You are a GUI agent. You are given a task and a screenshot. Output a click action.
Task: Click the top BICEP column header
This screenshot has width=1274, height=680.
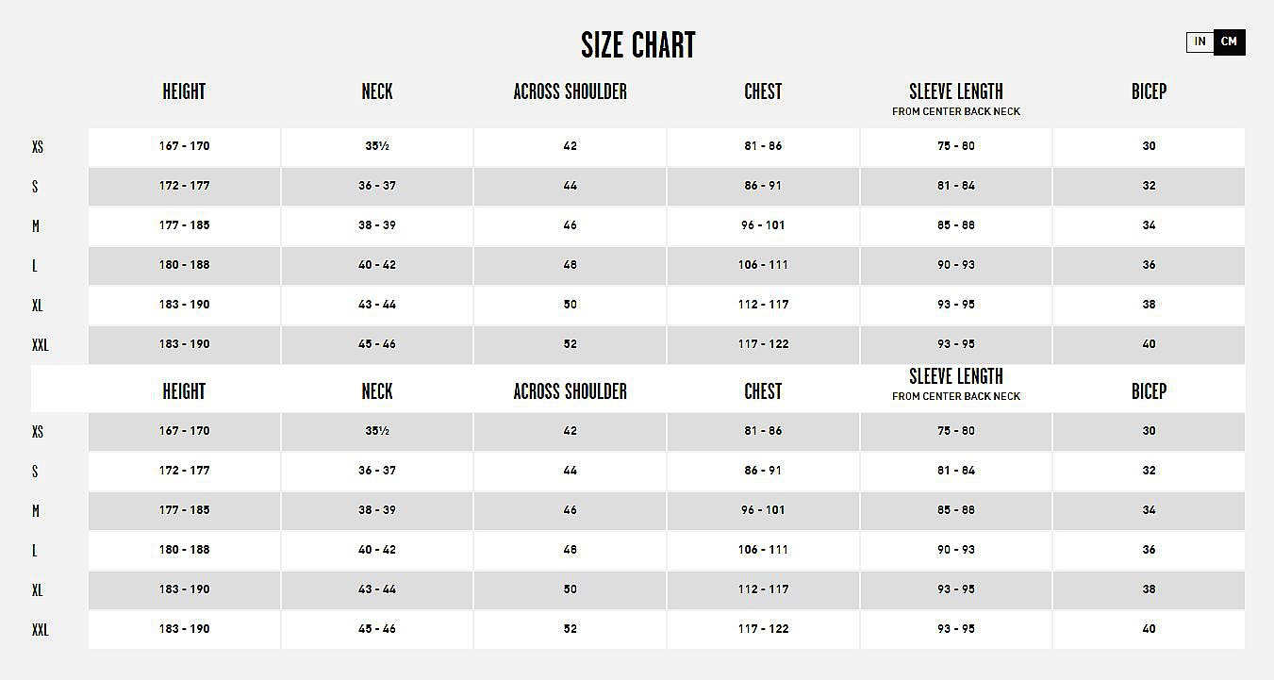click(1149, 91)
